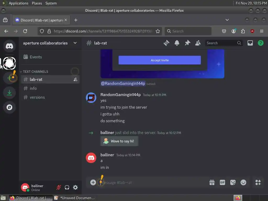This screenshot has height=201, width=268.
Task: Open Discord help question mark icon
Action: (x=261, y=43)
